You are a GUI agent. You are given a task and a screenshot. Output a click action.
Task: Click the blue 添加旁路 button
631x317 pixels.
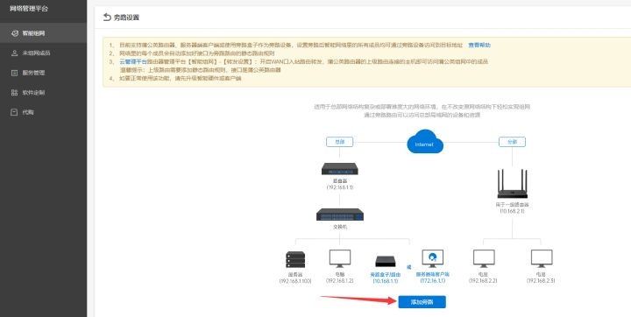pyautogui.click(x=422, y=302)
